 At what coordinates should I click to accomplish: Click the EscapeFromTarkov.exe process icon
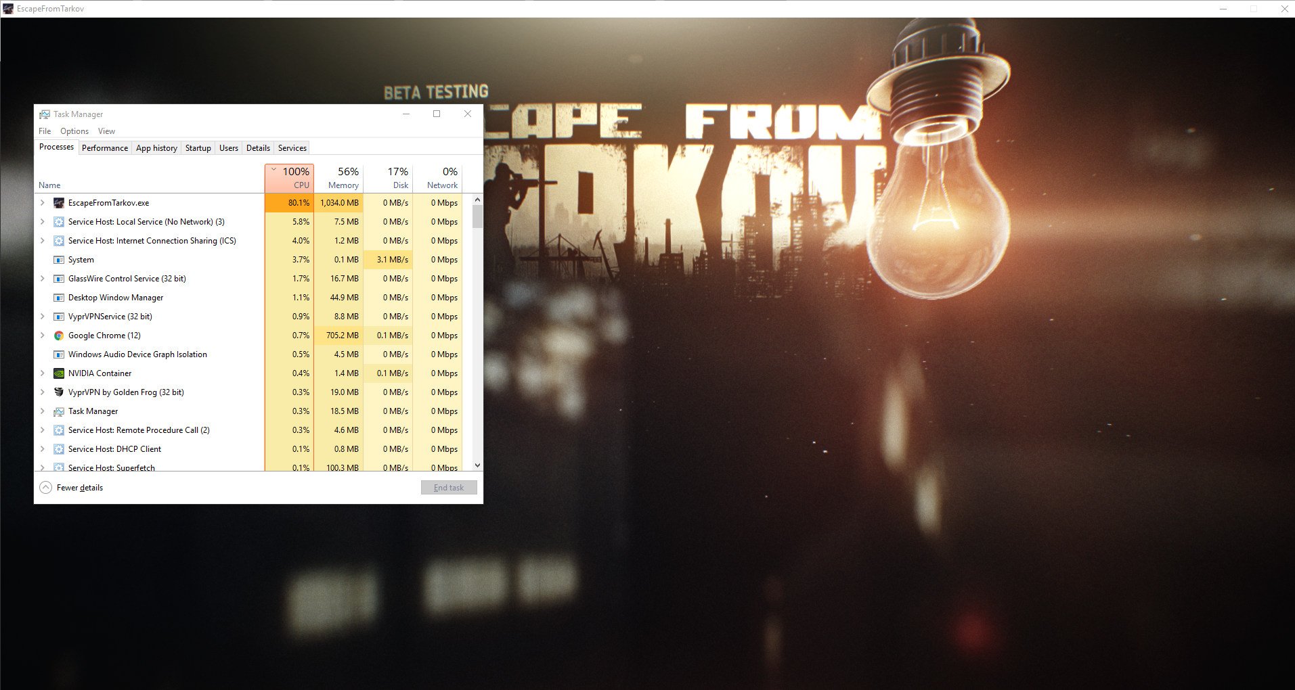[x=59, y=203]
